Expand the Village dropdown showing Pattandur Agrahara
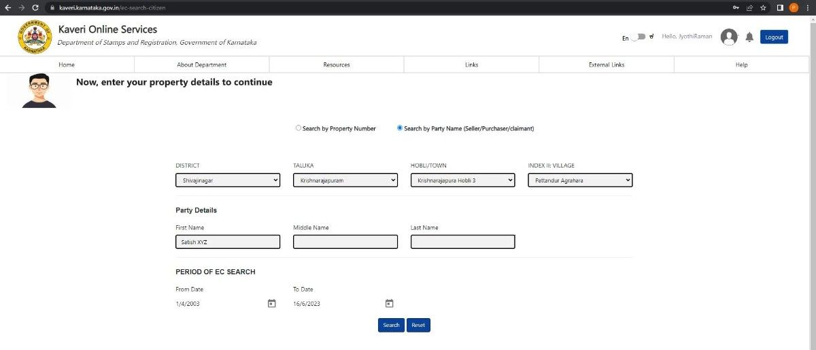The height and width of the screenshot is (350, 816). pos(580,180)
